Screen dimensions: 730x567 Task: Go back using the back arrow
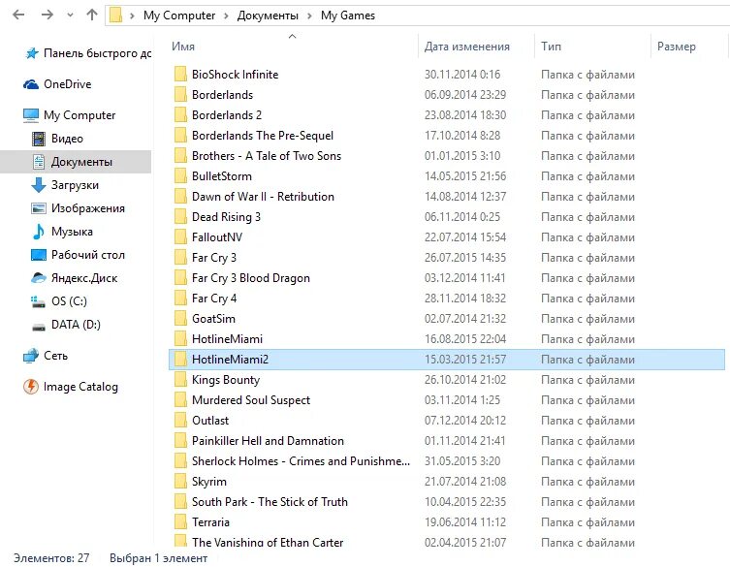click(18, 15)
